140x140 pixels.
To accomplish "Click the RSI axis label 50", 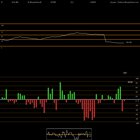I will tap(2, 37).
